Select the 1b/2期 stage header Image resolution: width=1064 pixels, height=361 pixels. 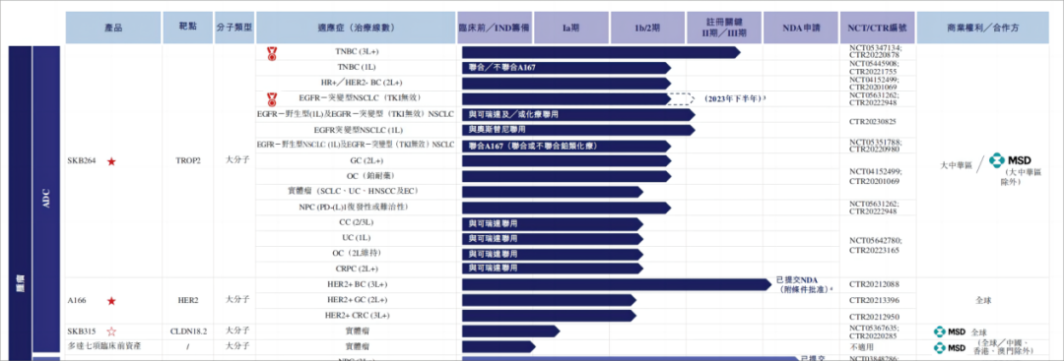[648, 29]
